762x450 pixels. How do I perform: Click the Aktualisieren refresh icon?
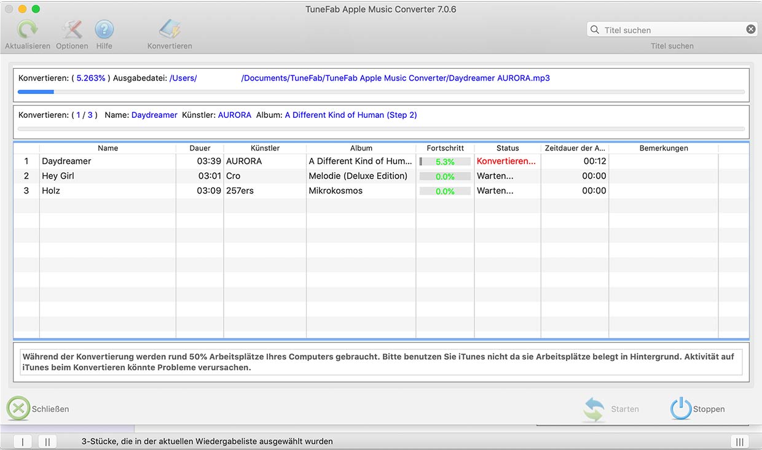(x=27, y=29)
